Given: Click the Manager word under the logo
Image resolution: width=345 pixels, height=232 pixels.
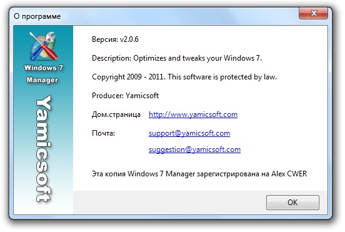Looking at the screenshot, I should (x=42, y=80).
